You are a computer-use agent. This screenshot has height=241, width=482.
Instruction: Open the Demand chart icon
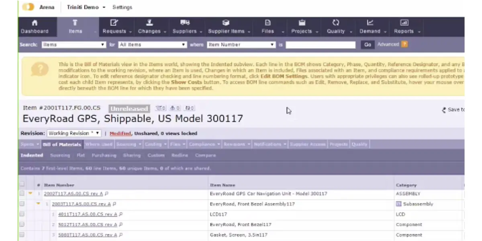pyautogui.click(x=370, y=23)
